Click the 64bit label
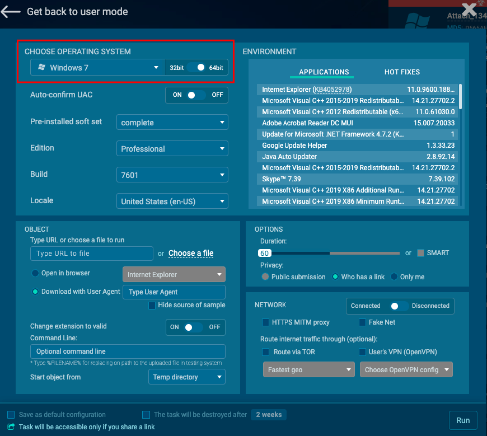This screenshot has width=487, height=436. pyautogui.click(x=216, y=68)
